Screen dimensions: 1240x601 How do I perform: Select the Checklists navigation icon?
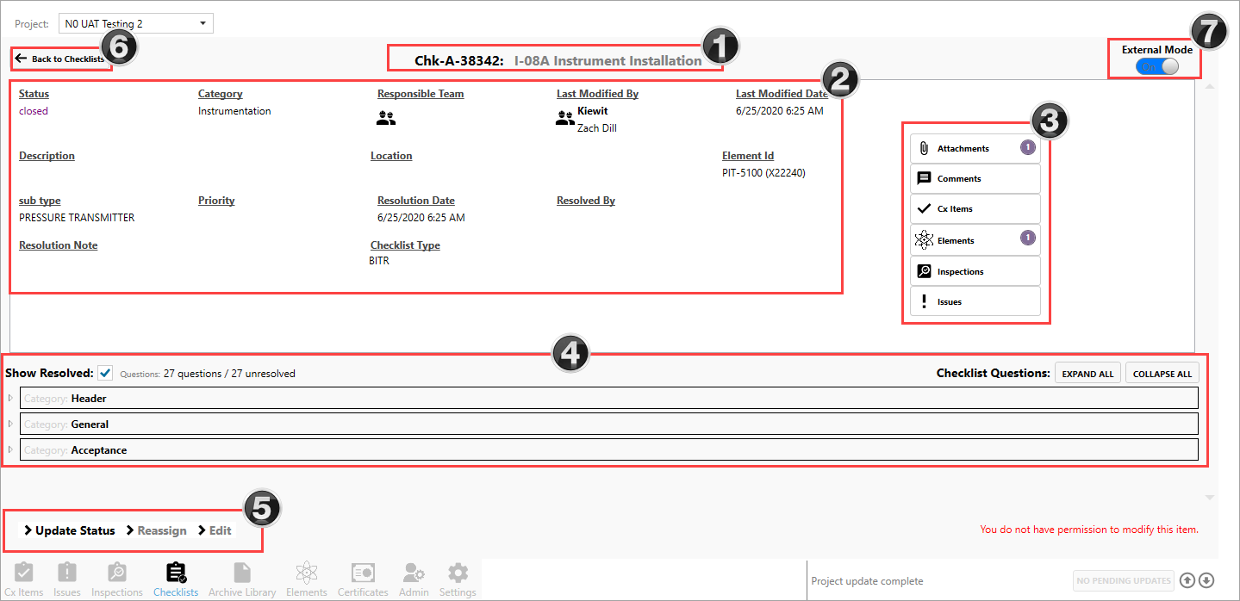tap(176, 579)
